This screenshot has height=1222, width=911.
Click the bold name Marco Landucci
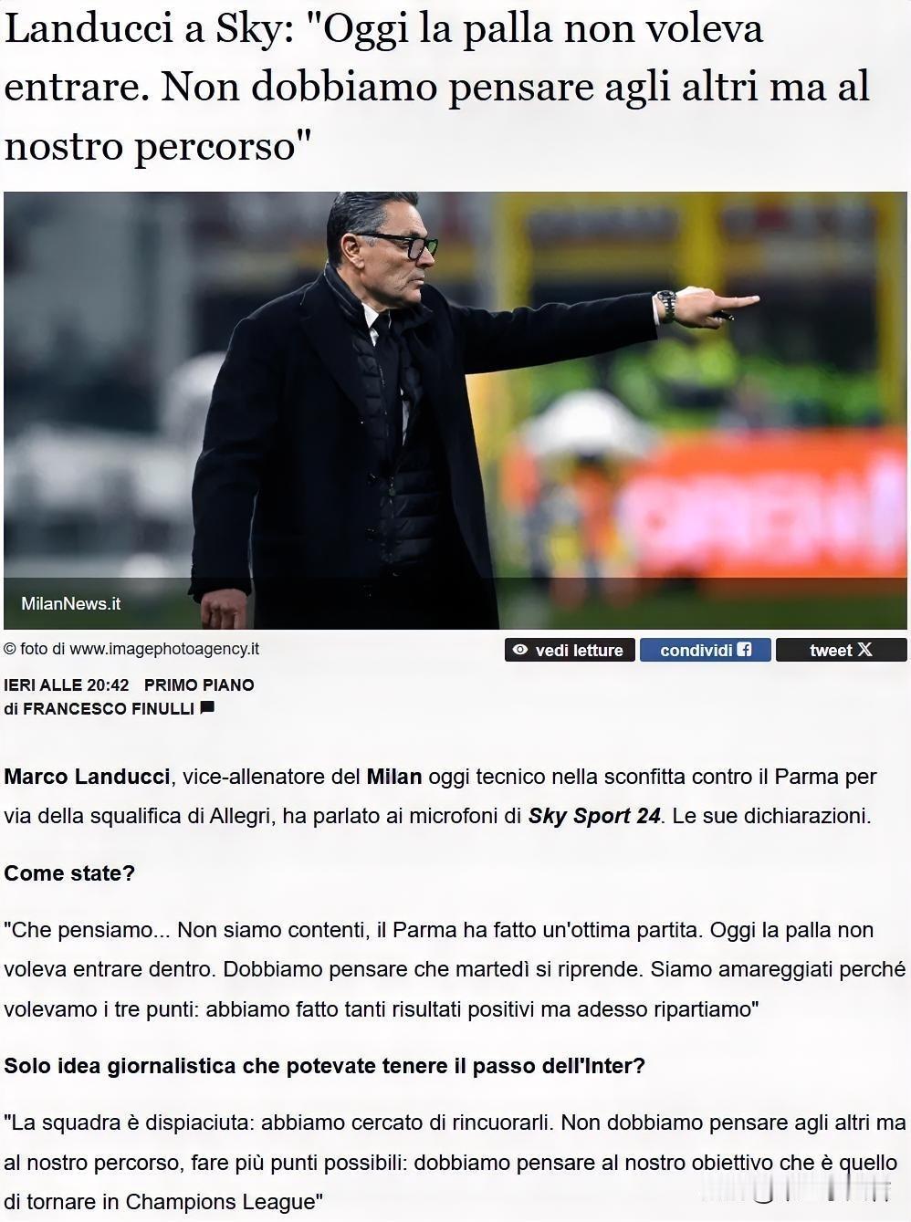pos(87,777)
